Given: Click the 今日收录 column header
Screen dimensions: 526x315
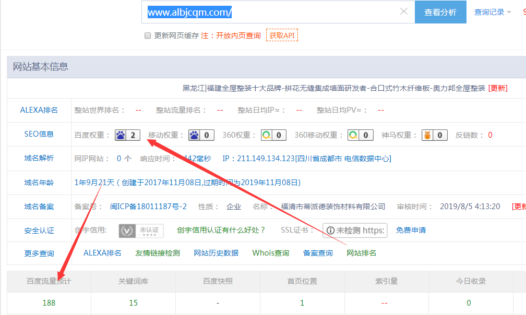Looking at the screenshot, I should point(471,281).
